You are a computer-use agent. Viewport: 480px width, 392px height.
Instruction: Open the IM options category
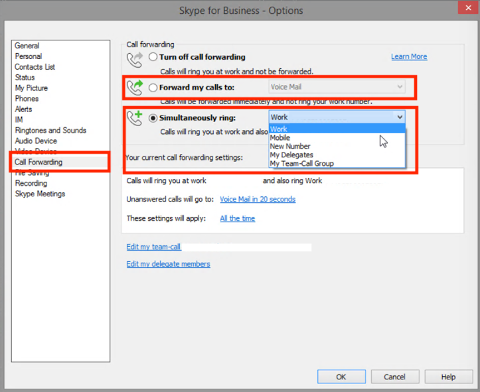click(19, 119)
